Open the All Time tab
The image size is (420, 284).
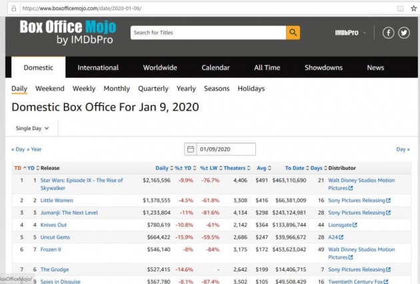point(267,67)
